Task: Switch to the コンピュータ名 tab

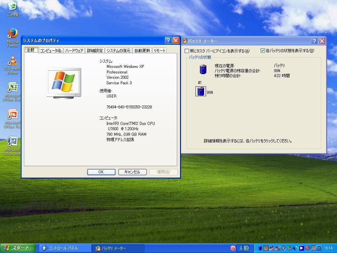Action: click(51, 50)
